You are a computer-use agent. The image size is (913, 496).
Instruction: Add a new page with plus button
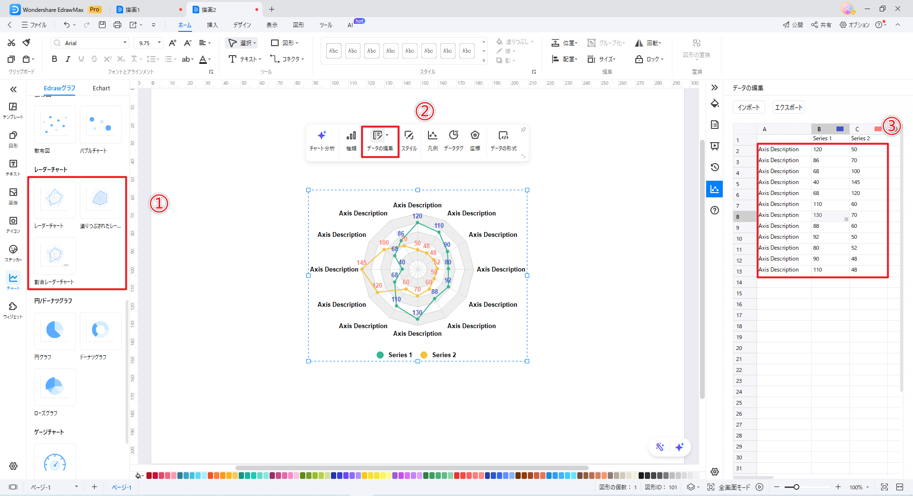click(x=94, y=487)
